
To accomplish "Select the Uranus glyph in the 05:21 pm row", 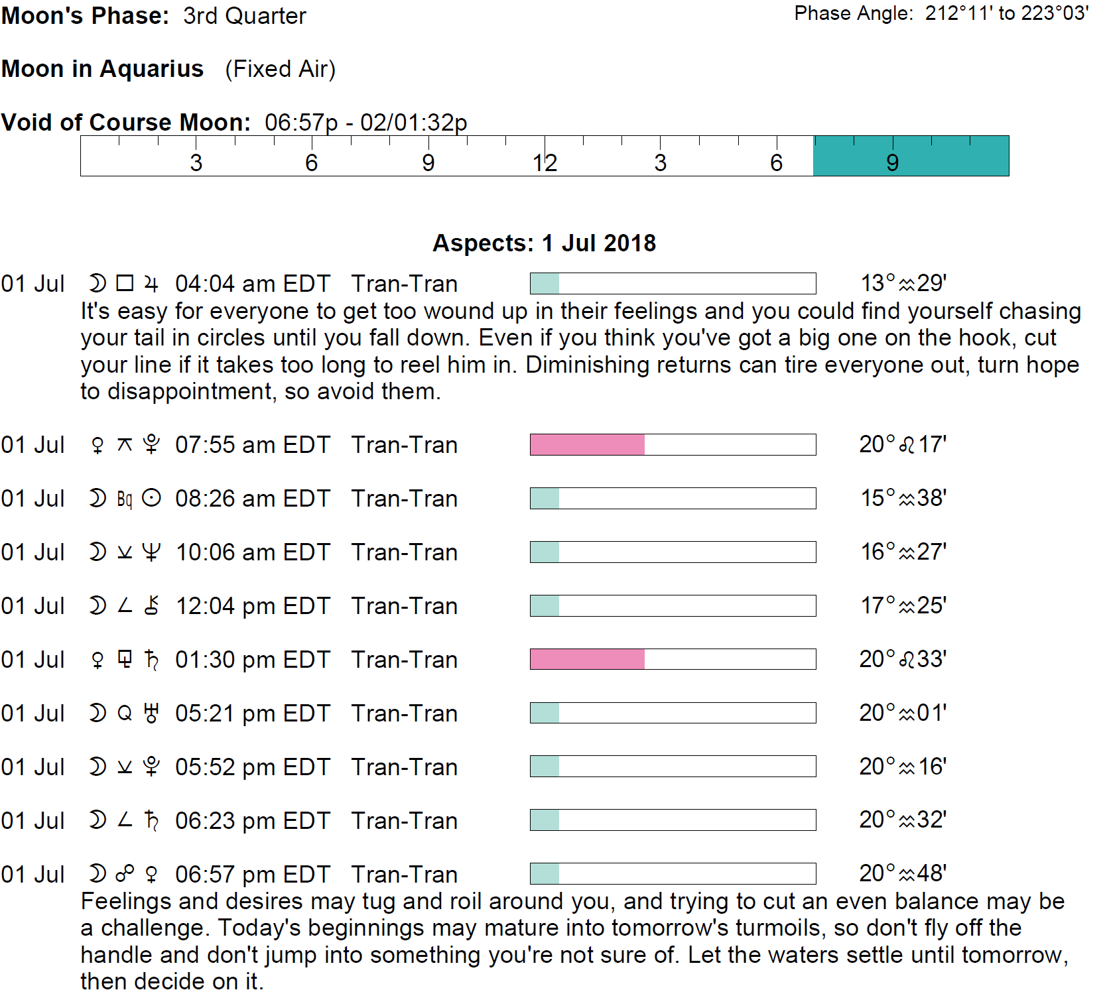I will point(152,714).
